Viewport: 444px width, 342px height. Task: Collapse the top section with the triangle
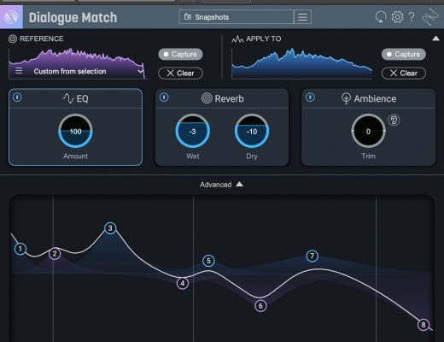pos(435,38)
